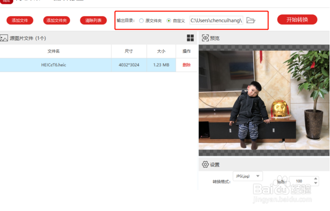Click the 添加文件 button
330x211 pixels.
click(x=20, y=21)
